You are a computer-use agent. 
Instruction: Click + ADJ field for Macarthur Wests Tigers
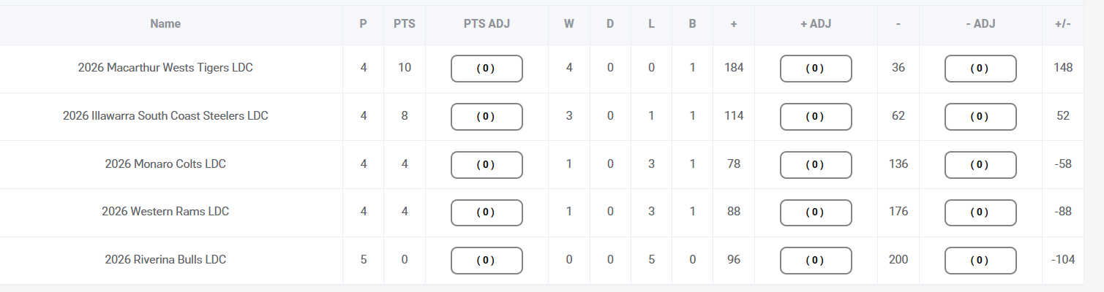816,68
